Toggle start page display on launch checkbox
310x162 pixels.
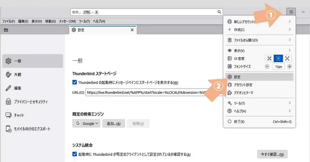[74, 82]
